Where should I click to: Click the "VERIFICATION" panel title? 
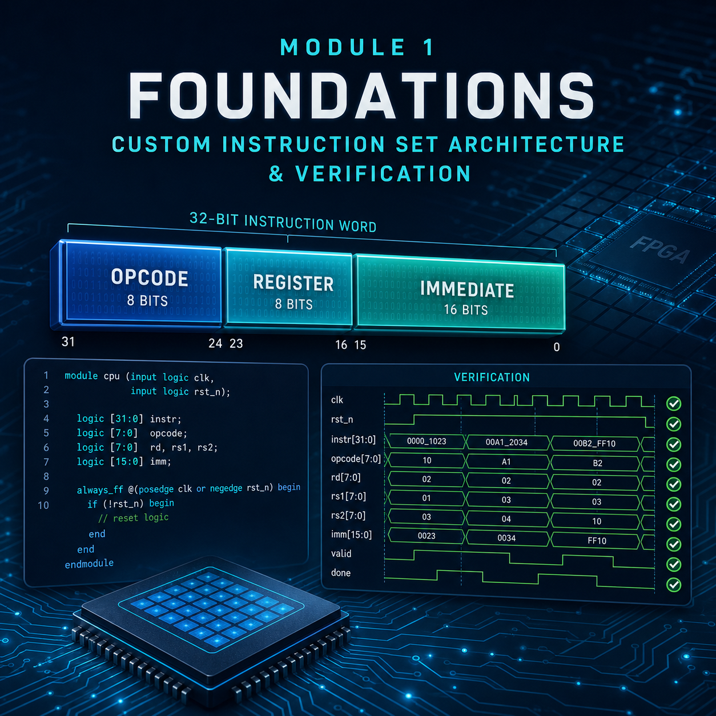[x=492, y=377]
